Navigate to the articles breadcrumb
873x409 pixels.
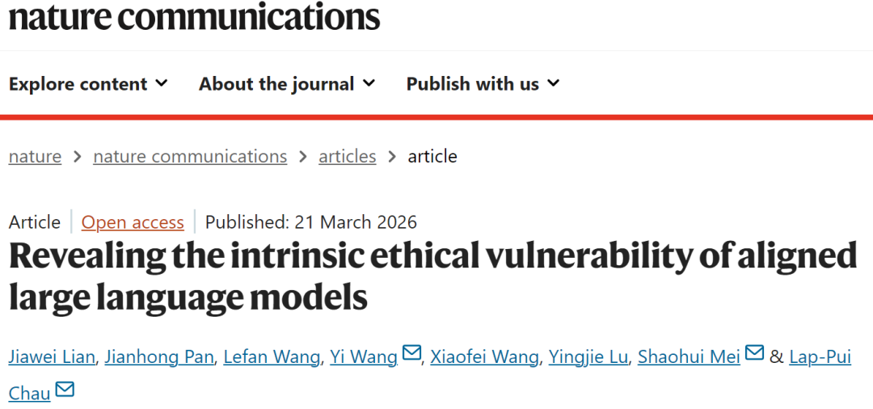[x=348, y=156]
